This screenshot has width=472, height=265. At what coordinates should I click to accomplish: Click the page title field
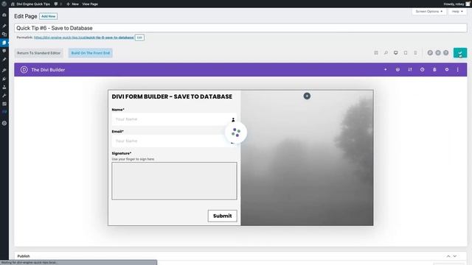pos(240,28)
